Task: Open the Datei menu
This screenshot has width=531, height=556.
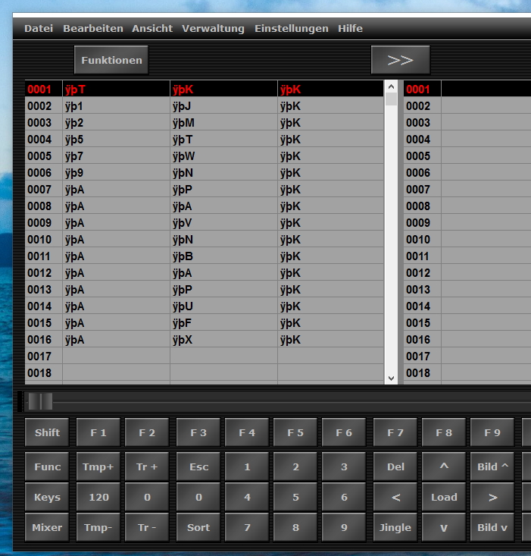Action: (x=39, y=28)
